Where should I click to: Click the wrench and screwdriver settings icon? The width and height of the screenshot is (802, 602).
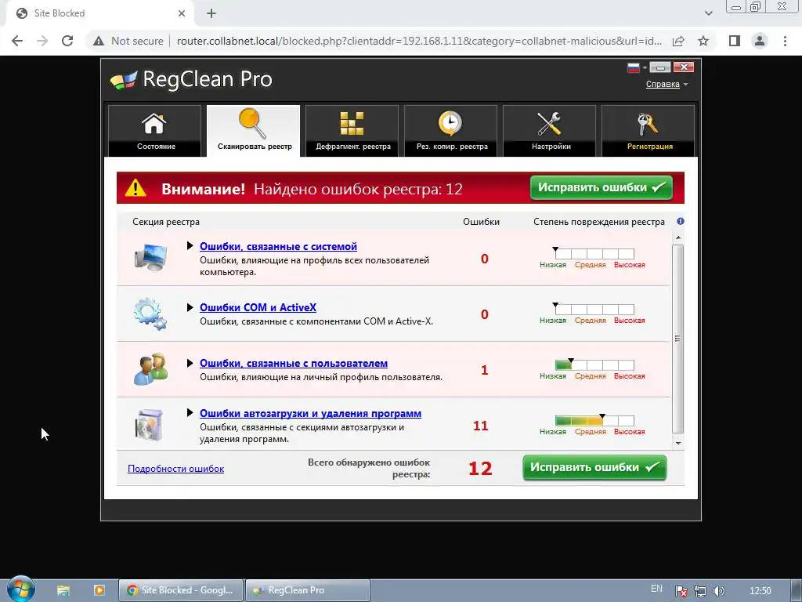tap(549, 124)
